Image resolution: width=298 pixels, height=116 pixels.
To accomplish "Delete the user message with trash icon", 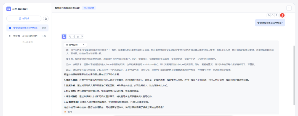I will pos(276,15).
